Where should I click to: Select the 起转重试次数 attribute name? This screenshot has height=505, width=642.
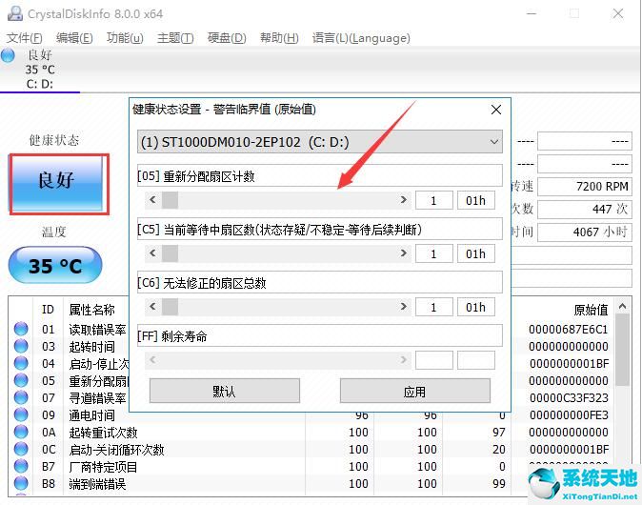coord(103,433)
